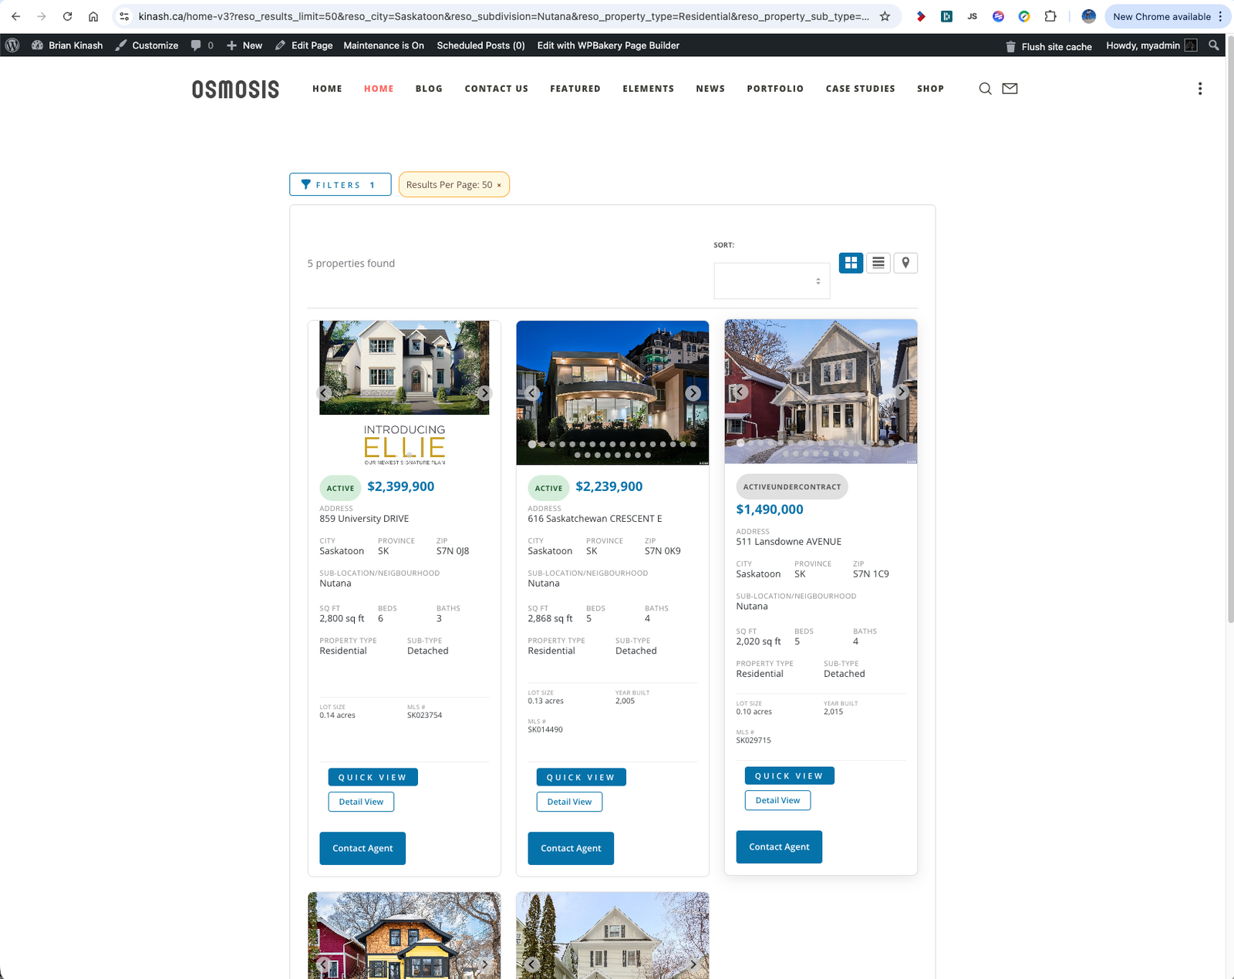Go to Case Studies menu item

click(860, 89)
